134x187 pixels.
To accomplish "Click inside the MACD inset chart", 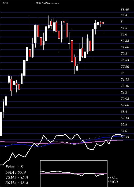I will pos(74,174).
